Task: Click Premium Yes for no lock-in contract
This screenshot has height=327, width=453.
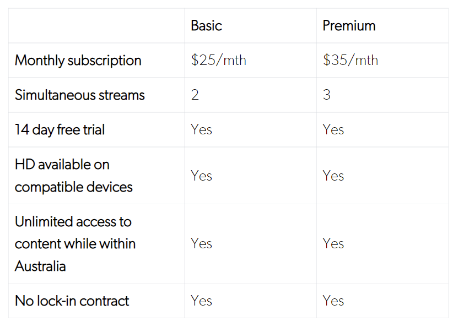Action: tap(333, 301)
